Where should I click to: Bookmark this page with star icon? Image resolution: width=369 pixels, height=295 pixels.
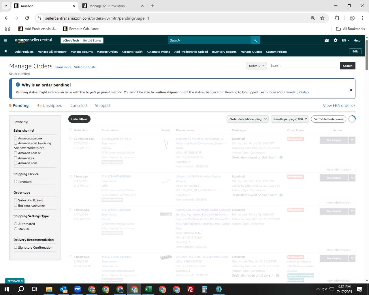[x=322, y=18]
